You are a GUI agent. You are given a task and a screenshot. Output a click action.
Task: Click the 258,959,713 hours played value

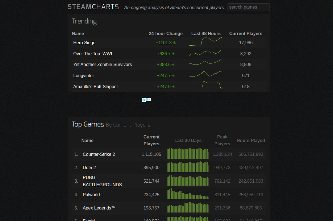[x=251, y=195]
